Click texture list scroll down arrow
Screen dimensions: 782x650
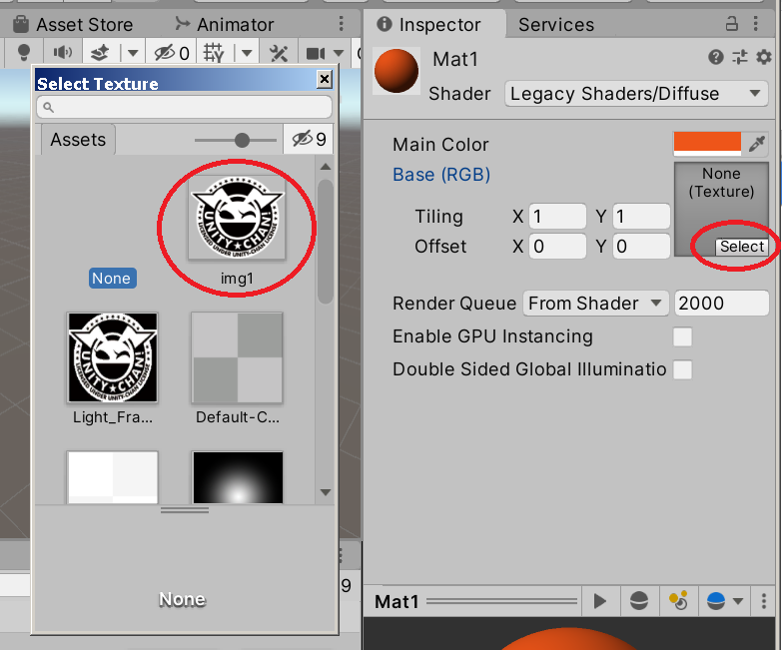(x=326, y=492)
